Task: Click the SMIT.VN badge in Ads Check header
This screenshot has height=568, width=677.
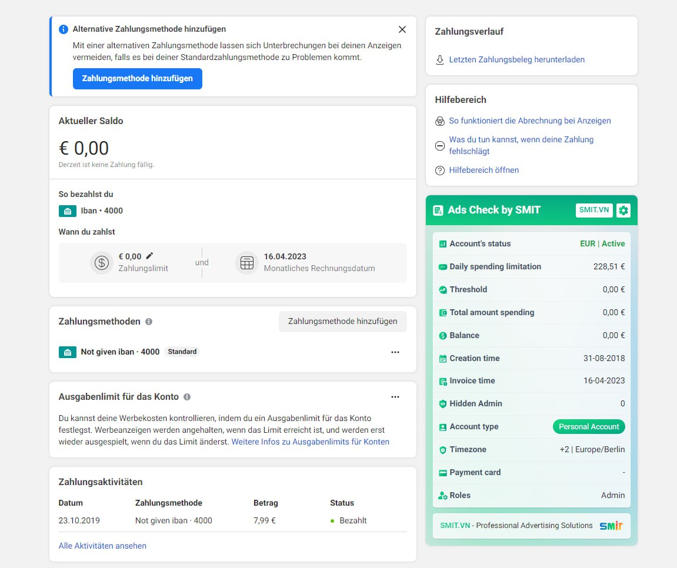Action: coord(593,211)
